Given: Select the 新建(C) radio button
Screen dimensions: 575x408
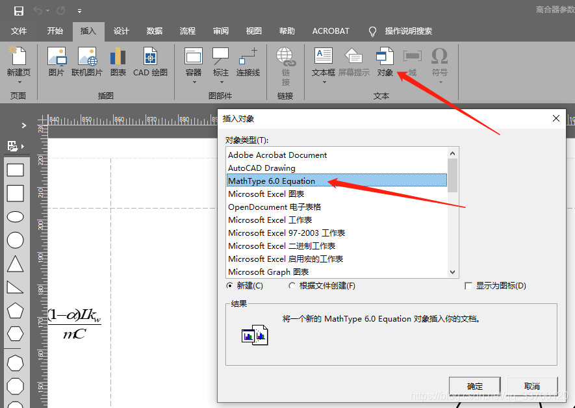Looking at the screenshot, I should [229, 286].
